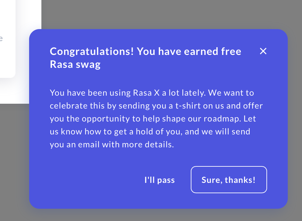Close the Rasa swag congratulations popup
Image resolution: width=302 pixels, height=221 pixels.
(x=263, y=51)
